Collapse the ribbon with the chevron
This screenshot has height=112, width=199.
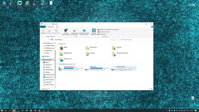150,27
